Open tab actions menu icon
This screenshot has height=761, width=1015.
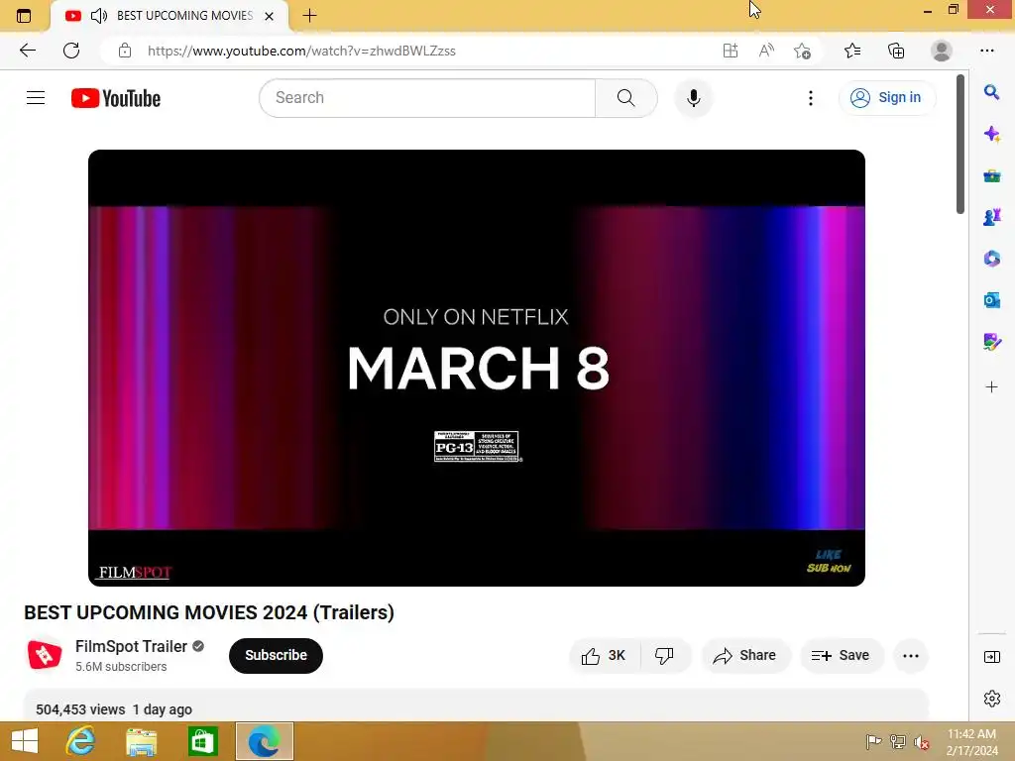click(24, 16)
